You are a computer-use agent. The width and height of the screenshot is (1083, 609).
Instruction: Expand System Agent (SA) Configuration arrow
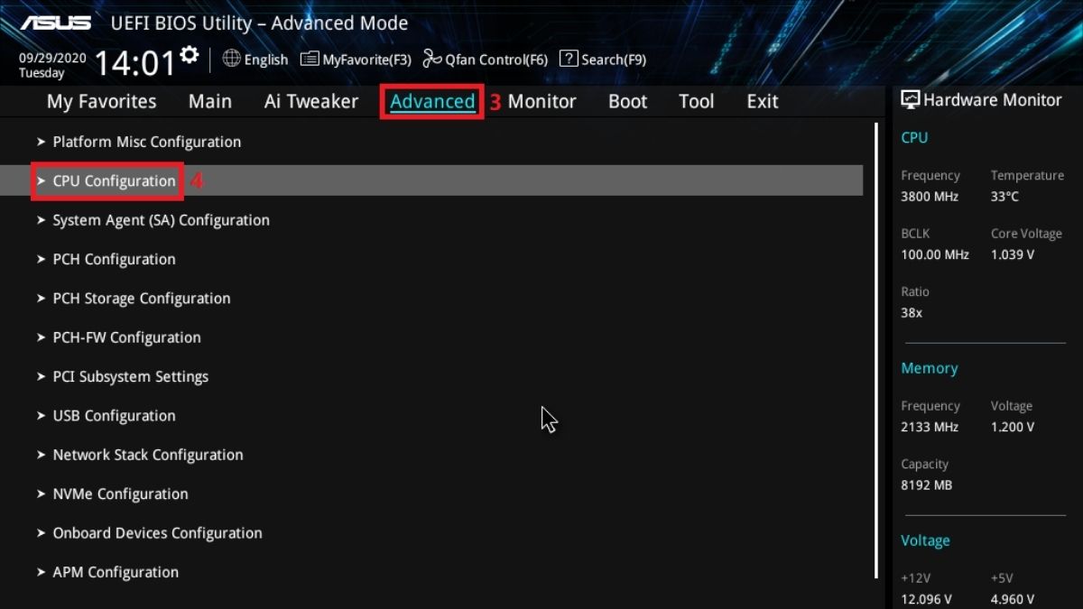pos(42,220)
